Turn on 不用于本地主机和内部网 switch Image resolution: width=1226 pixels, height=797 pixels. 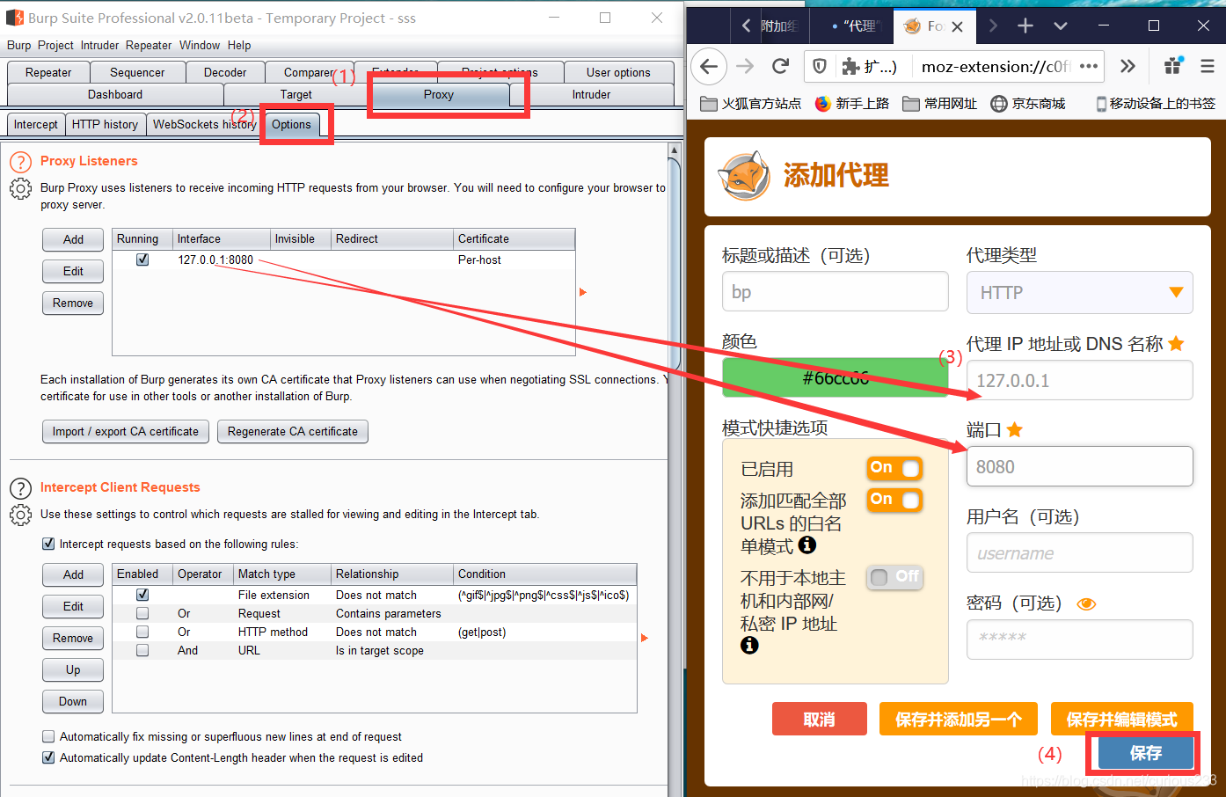click(894, 577)
